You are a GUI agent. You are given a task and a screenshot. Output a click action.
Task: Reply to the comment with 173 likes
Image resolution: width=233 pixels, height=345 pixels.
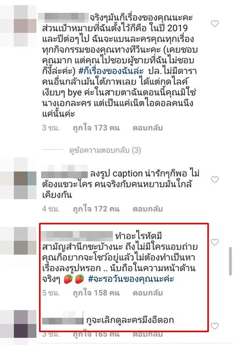148,128
